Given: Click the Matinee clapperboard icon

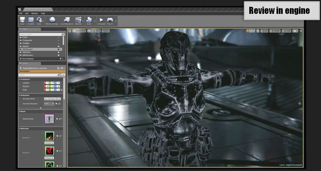Looking at the screenshot, I should pos(78,20).
